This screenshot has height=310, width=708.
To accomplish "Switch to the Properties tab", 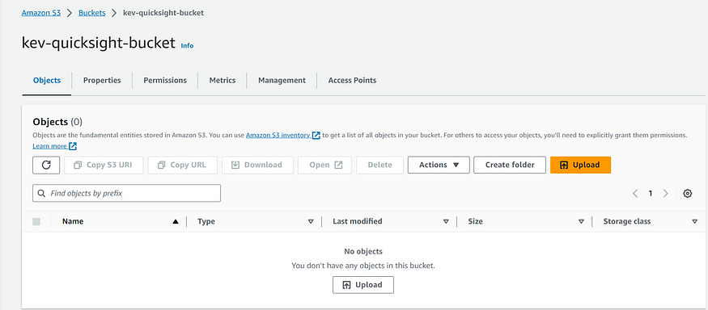I will [x=102, y=80].
